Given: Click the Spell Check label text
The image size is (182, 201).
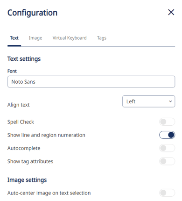Looking at the screenshot, I should [x=21, y=122].
